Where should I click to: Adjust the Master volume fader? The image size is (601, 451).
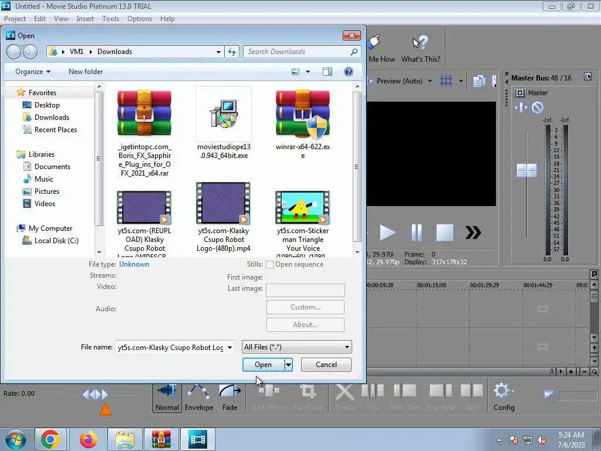click(526, 170)
